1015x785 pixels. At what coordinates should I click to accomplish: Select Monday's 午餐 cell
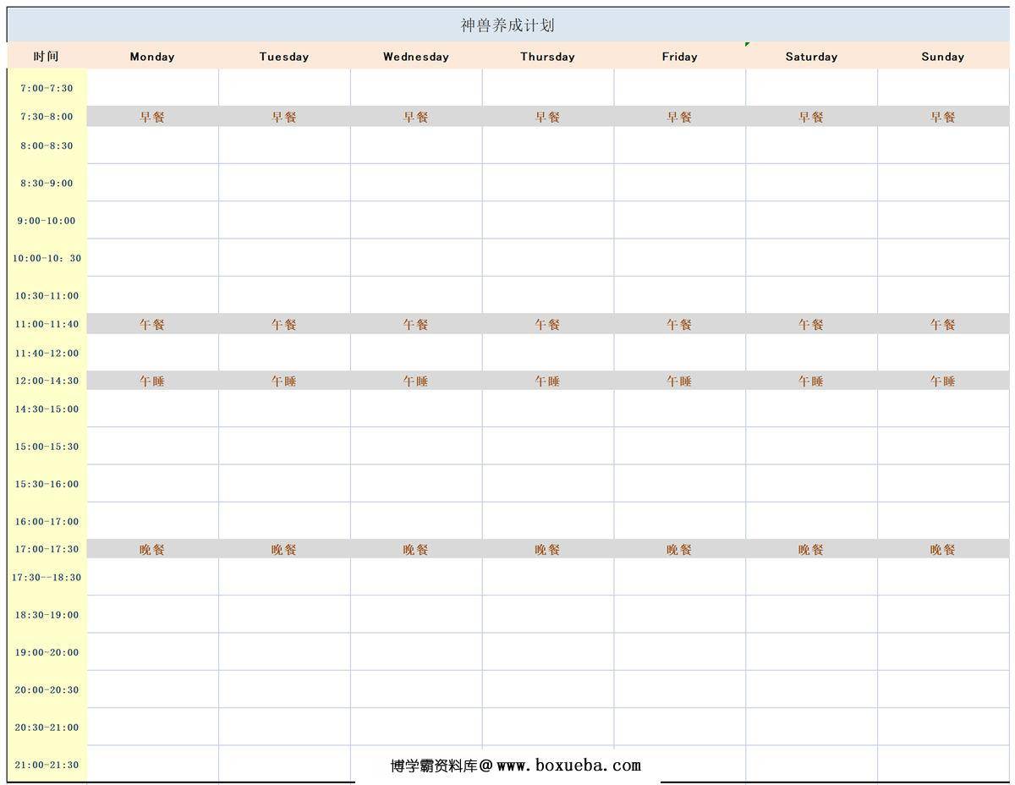(152, 324)
